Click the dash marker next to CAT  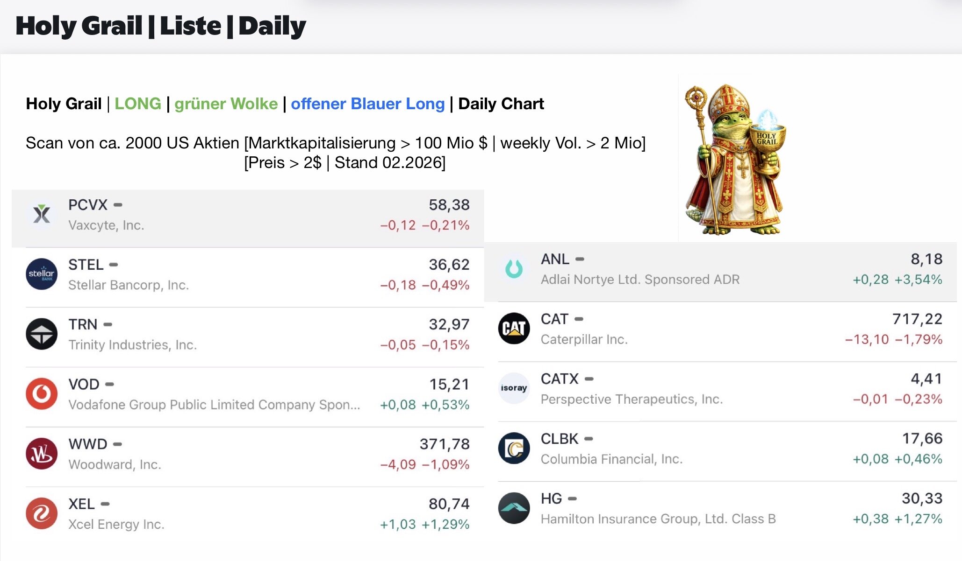[x=579, y=319]
